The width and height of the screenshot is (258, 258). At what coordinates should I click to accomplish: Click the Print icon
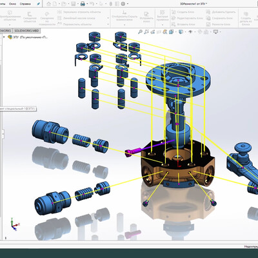coord(83,4)
